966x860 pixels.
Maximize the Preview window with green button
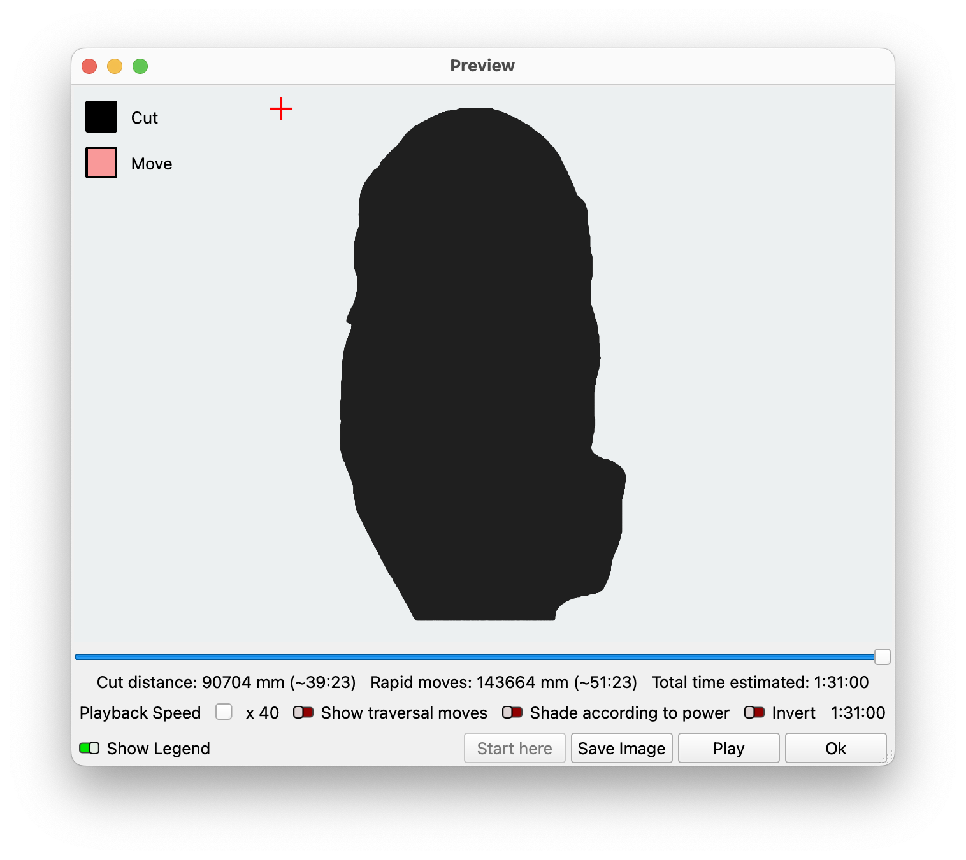[x=140, y=66]
